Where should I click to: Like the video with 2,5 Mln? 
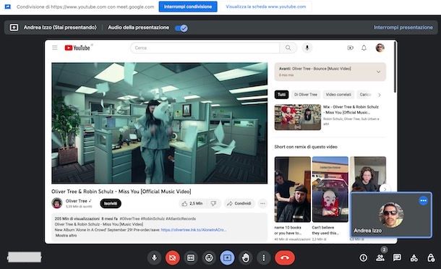(192, 203)
